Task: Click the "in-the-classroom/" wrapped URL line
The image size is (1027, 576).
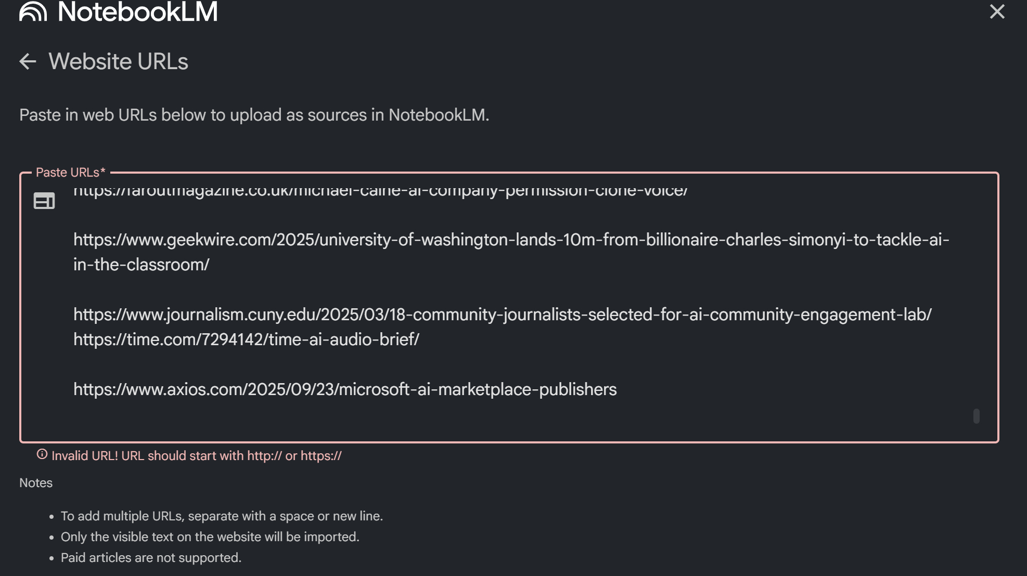Action: [x=141, y=265]
